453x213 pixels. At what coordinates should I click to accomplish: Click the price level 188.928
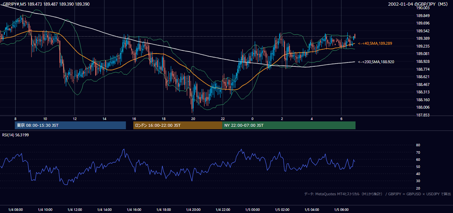pyautogui.click(x=423, y=61)
